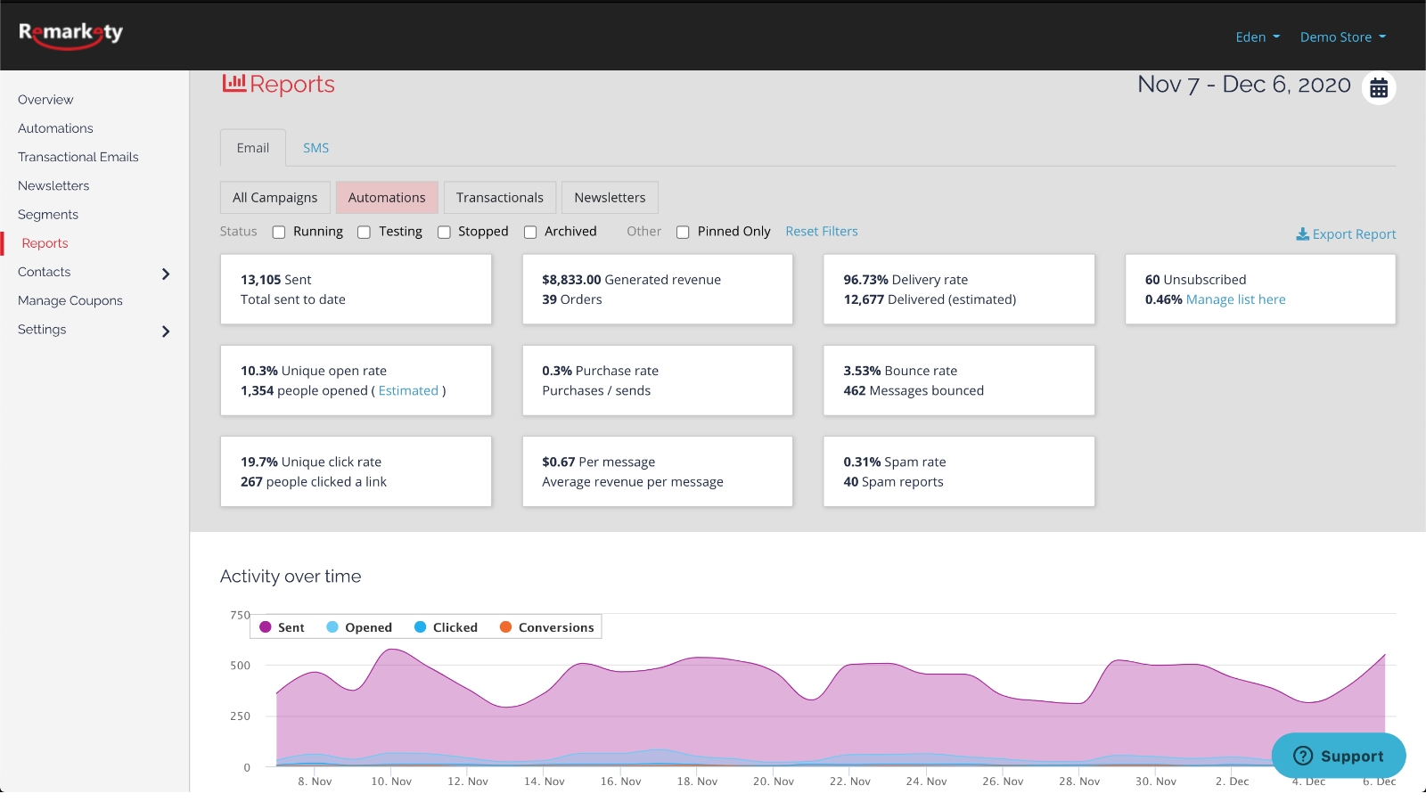Click the 13,105 Sent stat card

tap(356, 290)
